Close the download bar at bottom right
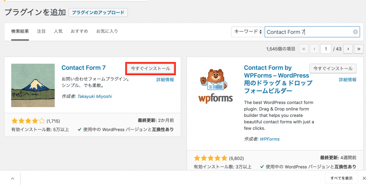The height and width of the screenshot is (185, 366). click(363, 178)
